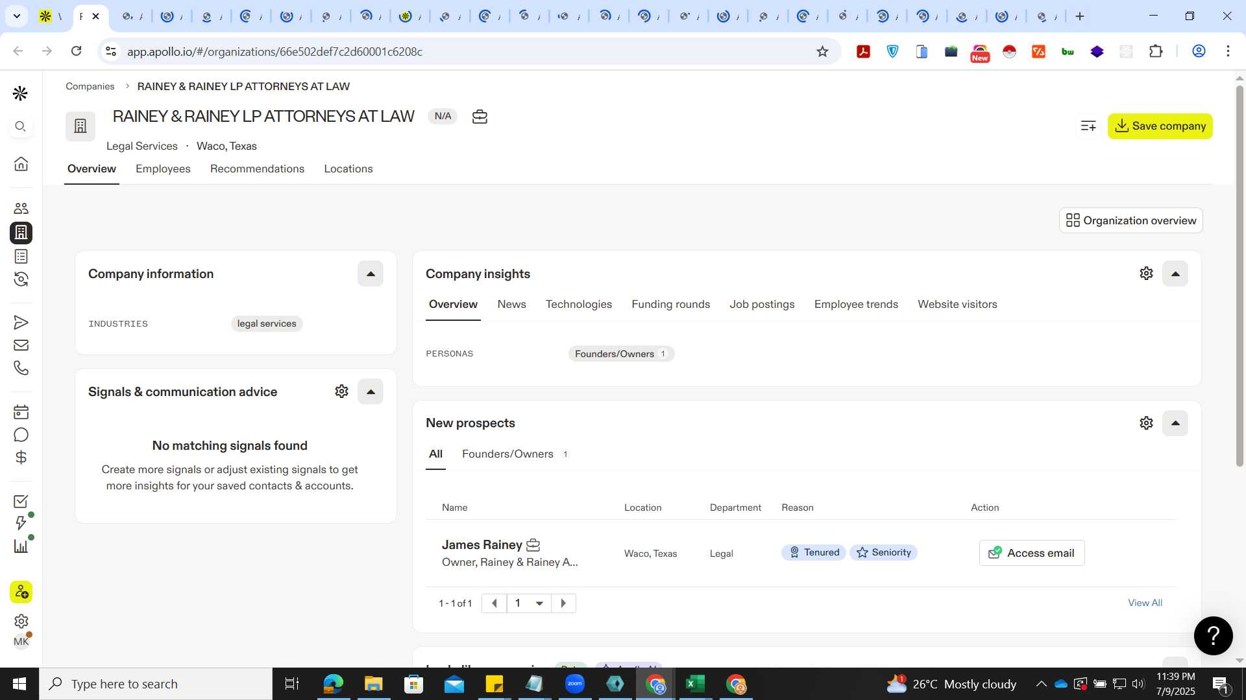Open the Tasks checkbox sidebar icon
1246x700 pixels.
click(x=21, y=501)
